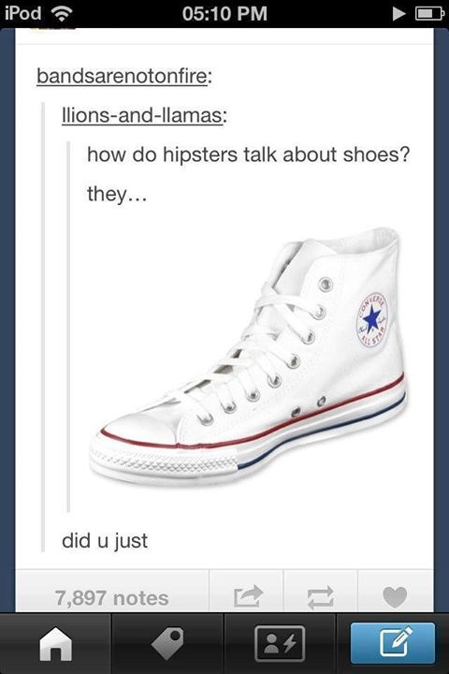The image size is (449, 674).
Task: Open the Home dashboard tab
Action: (56, 643)
